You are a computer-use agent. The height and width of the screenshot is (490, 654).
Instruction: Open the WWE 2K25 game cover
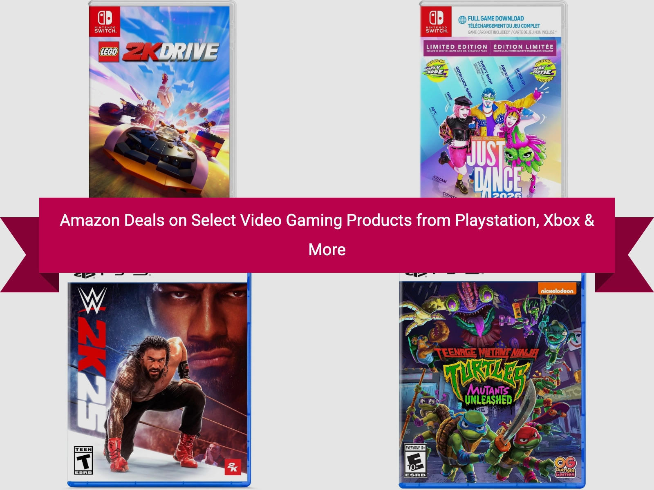[159, 380]
